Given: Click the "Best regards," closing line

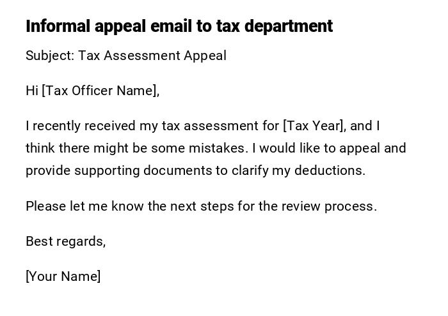Looking at the screenshot, I should pyautogui.click(x=65, y=241).
